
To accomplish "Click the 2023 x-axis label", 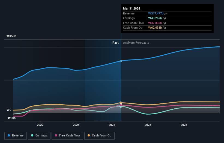I will (x=76, y=125).
